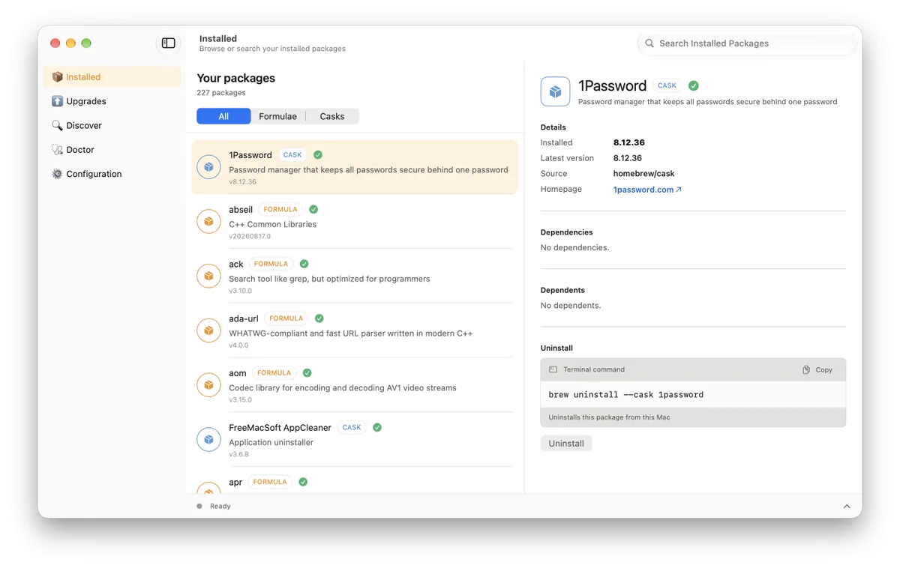
Task: Select the aom package name
Action: pyautogui.click(x=238, y=373)
